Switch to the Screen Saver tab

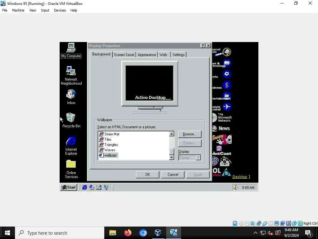click(x=124, y=55)
